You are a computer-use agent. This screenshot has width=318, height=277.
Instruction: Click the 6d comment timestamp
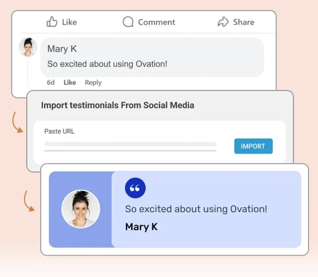click(x=51, y=83)
